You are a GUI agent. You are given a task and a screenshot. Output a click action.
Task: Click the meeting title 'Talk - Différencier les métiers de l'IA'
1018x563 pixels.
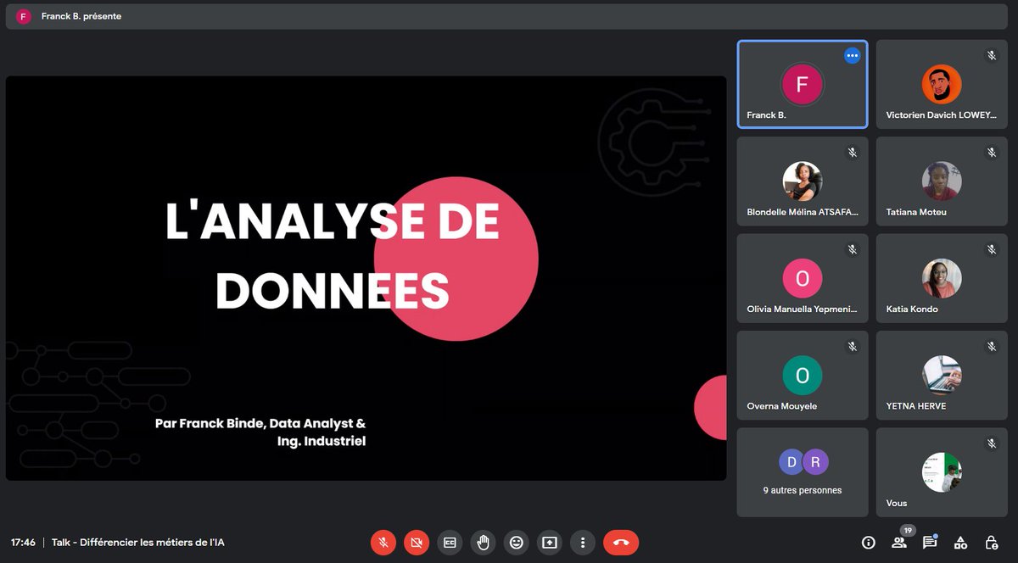(x=138, y=543)
